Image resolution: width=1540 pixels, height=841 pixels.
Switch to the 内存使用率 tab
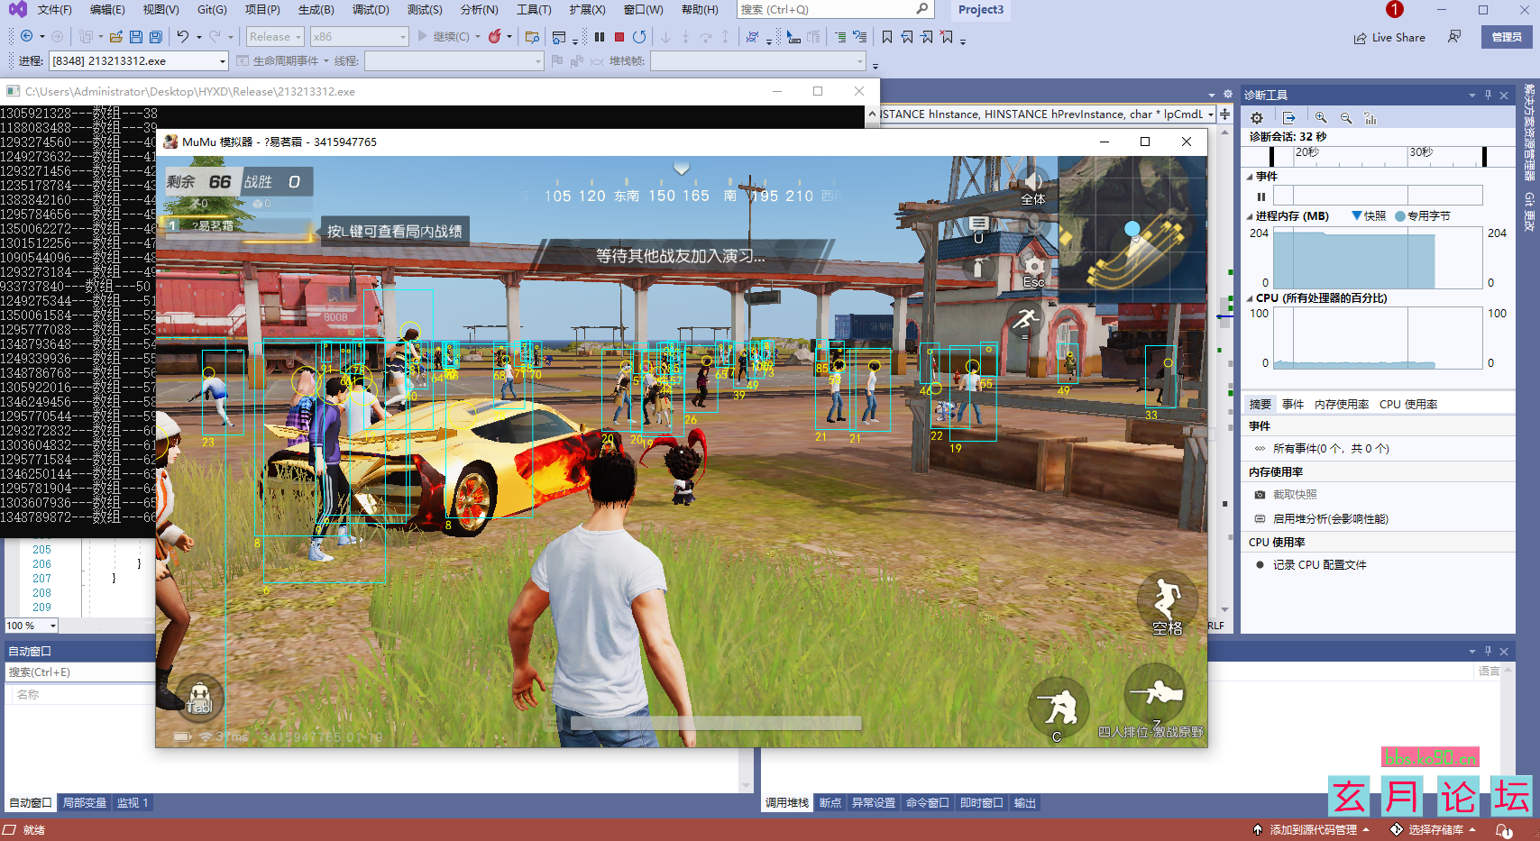point(1342,405)
